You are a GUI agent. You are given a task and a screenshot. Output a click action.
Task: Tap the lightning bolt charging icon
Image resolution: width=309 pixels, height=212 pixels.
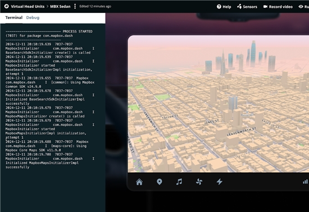click(219, 182)
